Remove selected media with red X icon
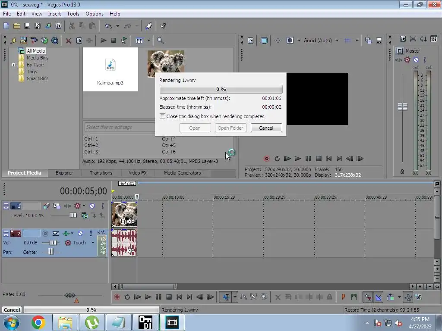Image resolution: width=442 pixels, height=331 pixels. [x=69, y=41]
